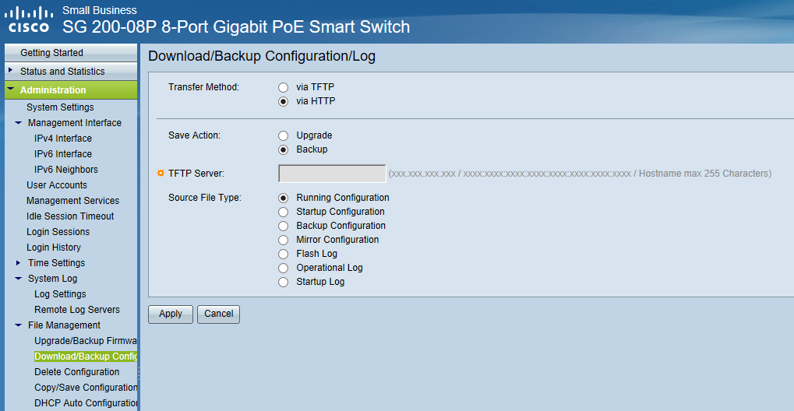Select Operational Log source file type
This screenshot has height=411, width=794.
pos(283,269)
